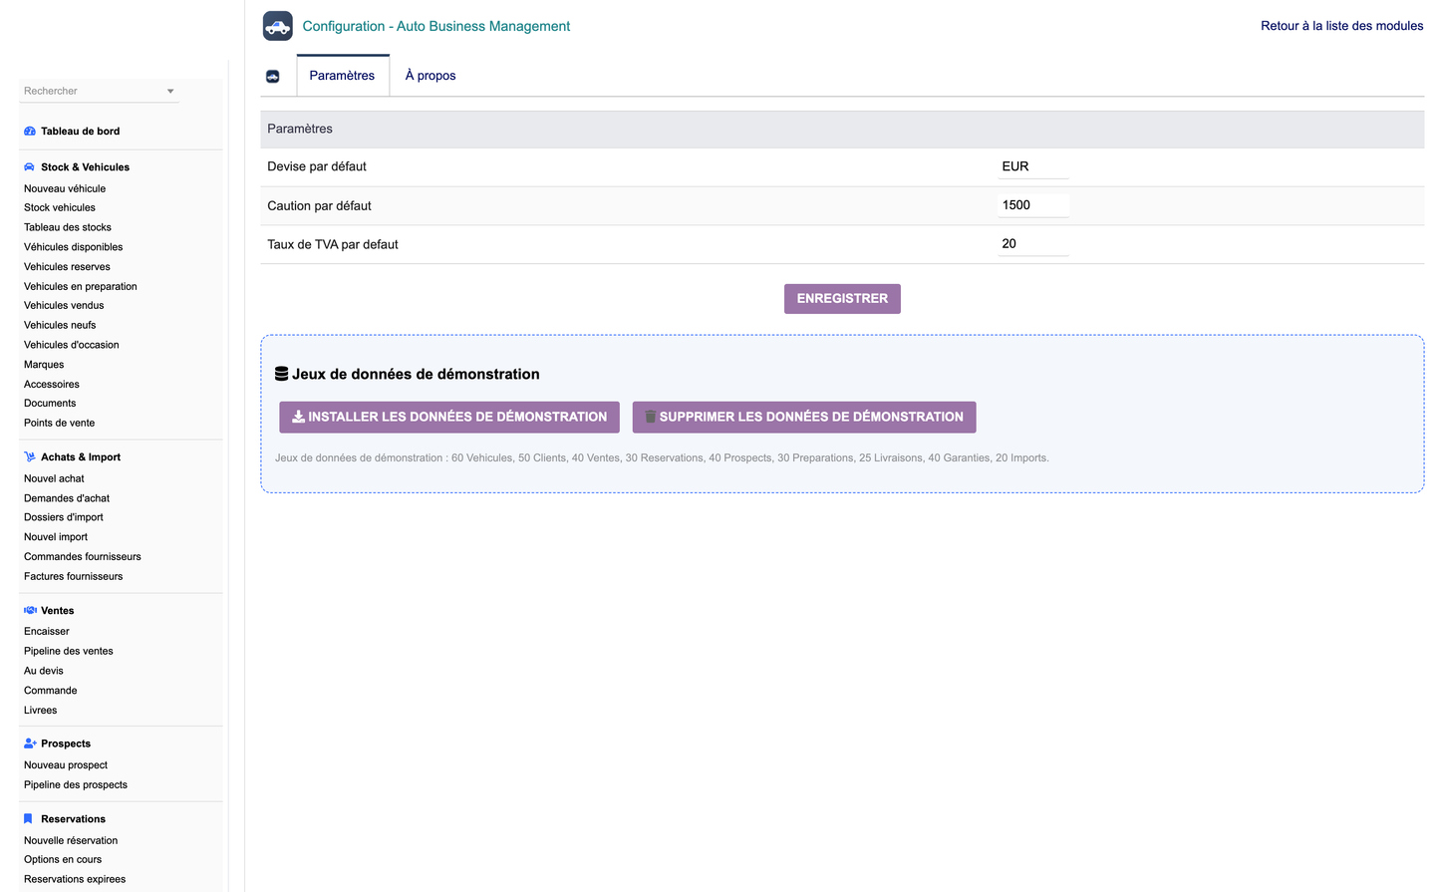Open Documents link
Image resolution: width=1440 pixels, height=892 pixels.
tap(50, 404)
